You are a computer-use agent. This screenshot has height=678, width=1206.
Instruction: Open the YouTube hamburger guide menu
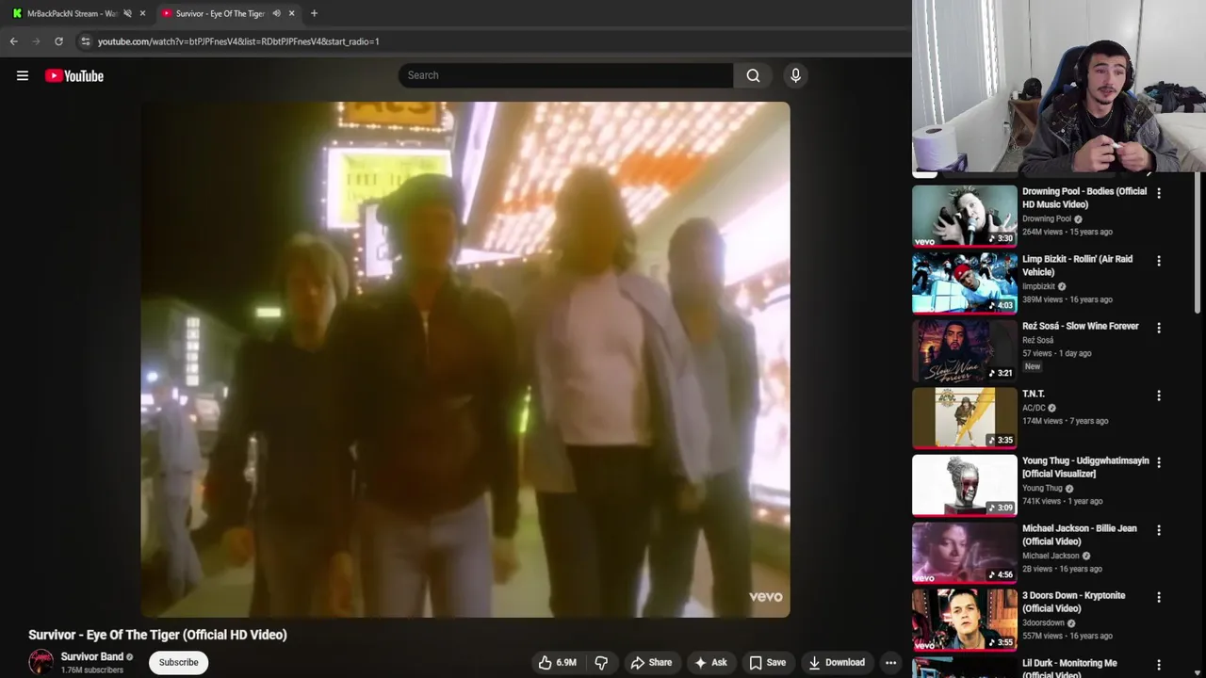[23, 76]
